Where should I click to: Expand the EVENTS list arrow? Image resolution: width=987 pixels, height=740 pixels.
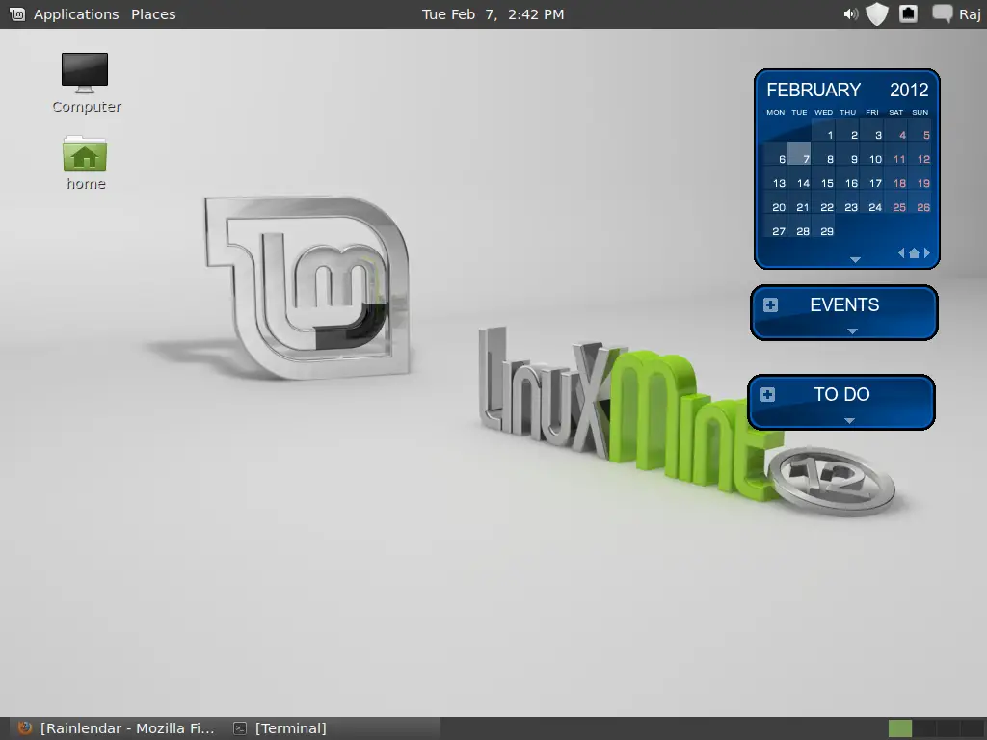[852, 331]
